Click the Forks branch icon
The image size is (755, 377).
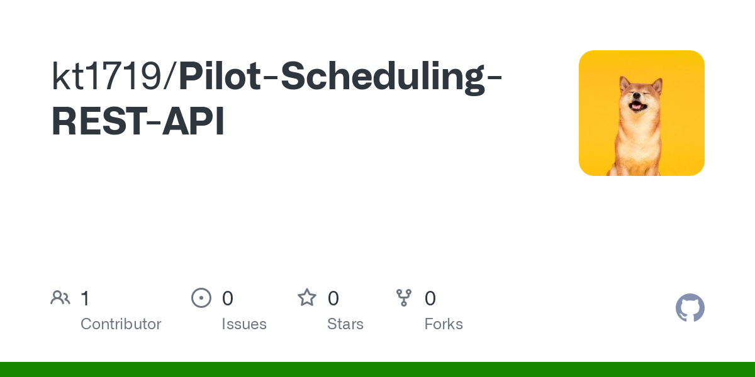[x=404, y=298]
